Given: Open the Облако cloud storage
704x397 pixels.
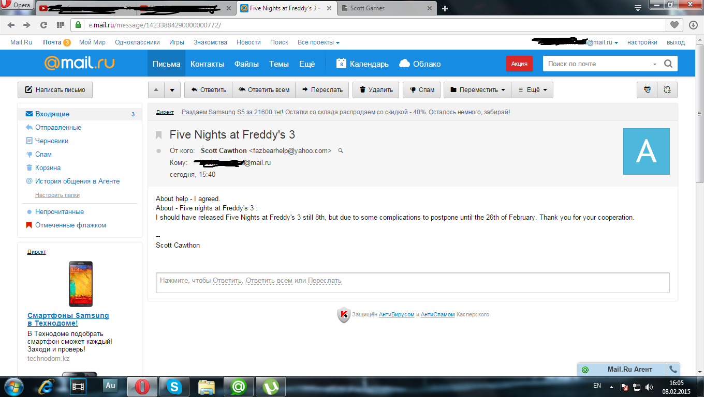Looking at the screenshot, I should pos(420,64).
